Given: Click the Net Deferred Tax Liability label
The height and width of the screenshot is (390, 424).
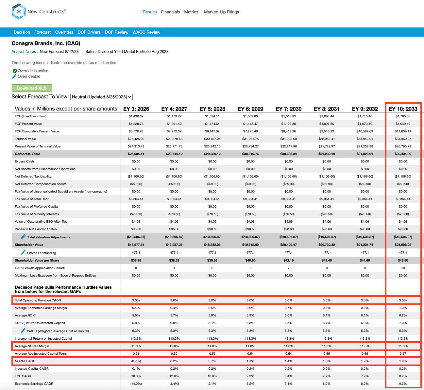Looking at the screenshot, I should tap(33, 176).
